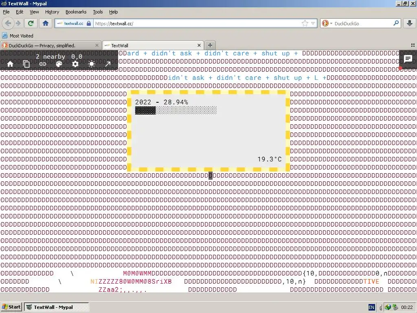This screenshot has height=313, width=417.
Task: Click the M@M@WMM ASCII text
Action: pos(137,273)
